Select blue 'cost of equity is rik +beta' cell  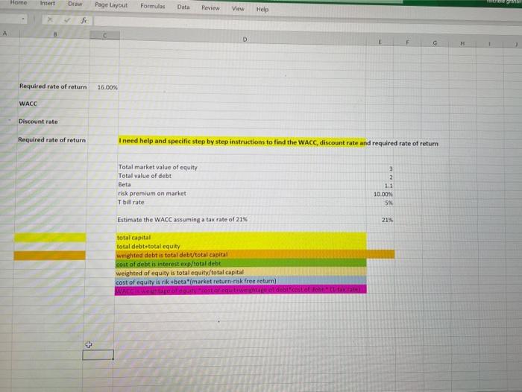240,281
